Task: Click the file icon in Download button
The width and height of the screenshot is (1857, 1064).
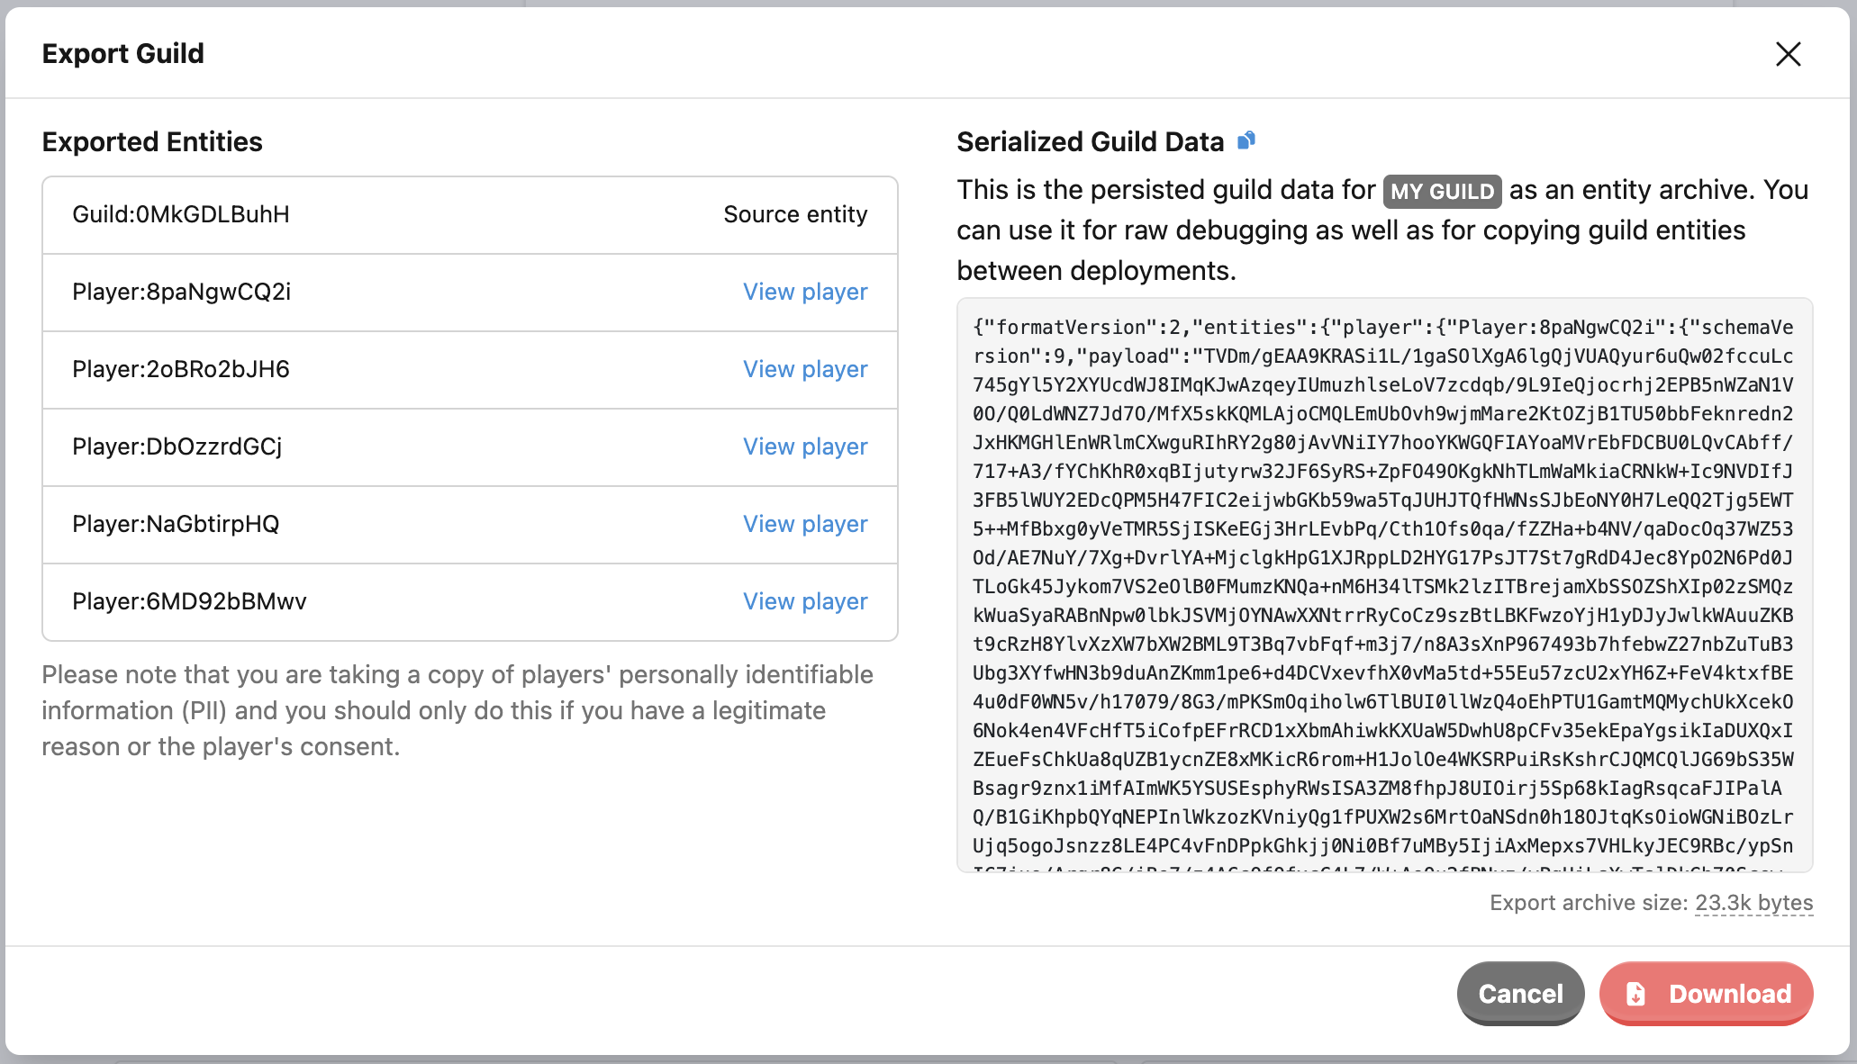Action: click(x=1635, y=994)
